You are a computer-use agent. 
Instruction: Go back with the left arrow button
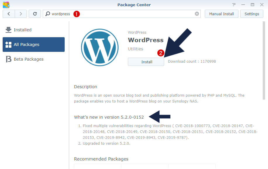point(9,14)
